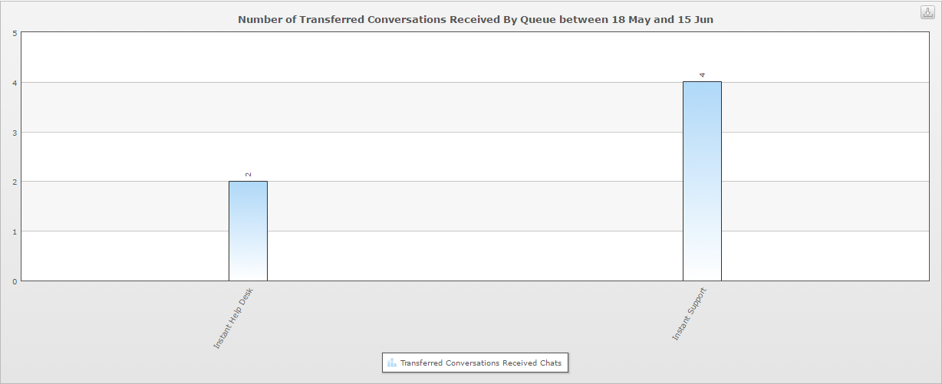
Task: Select the Instant Support bar
Action: pos(702,181)
